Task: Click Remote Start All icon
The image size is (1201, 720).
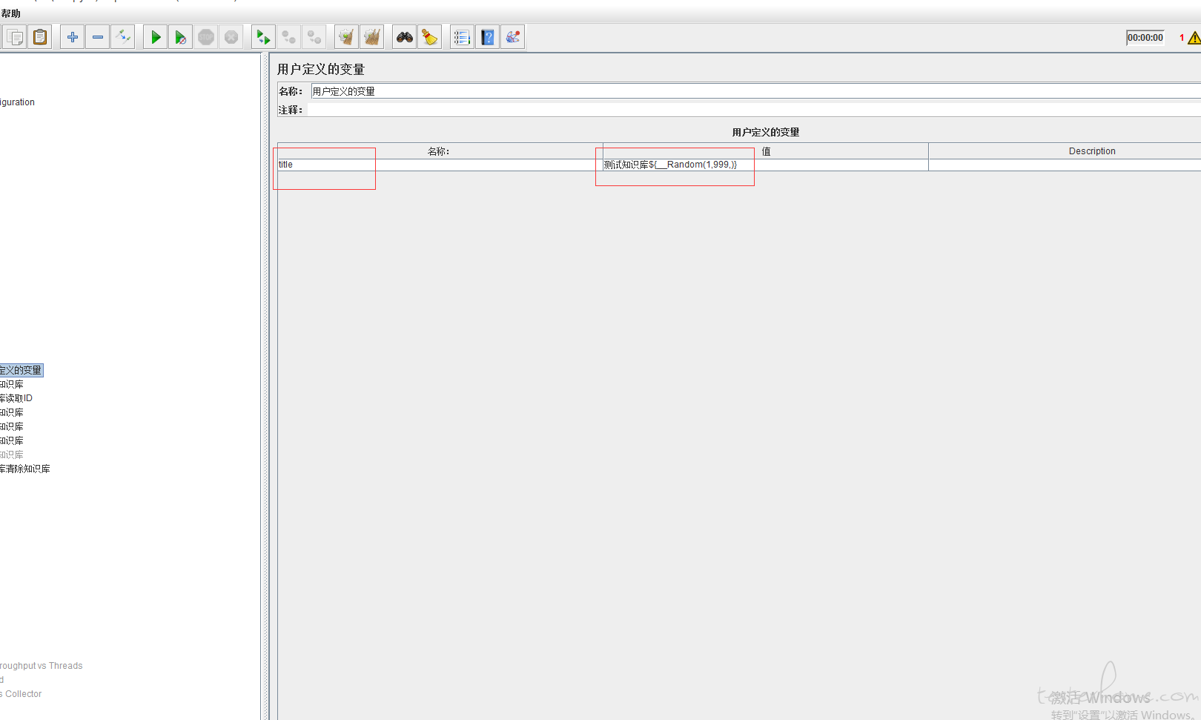Action: (x=263, y=37)
